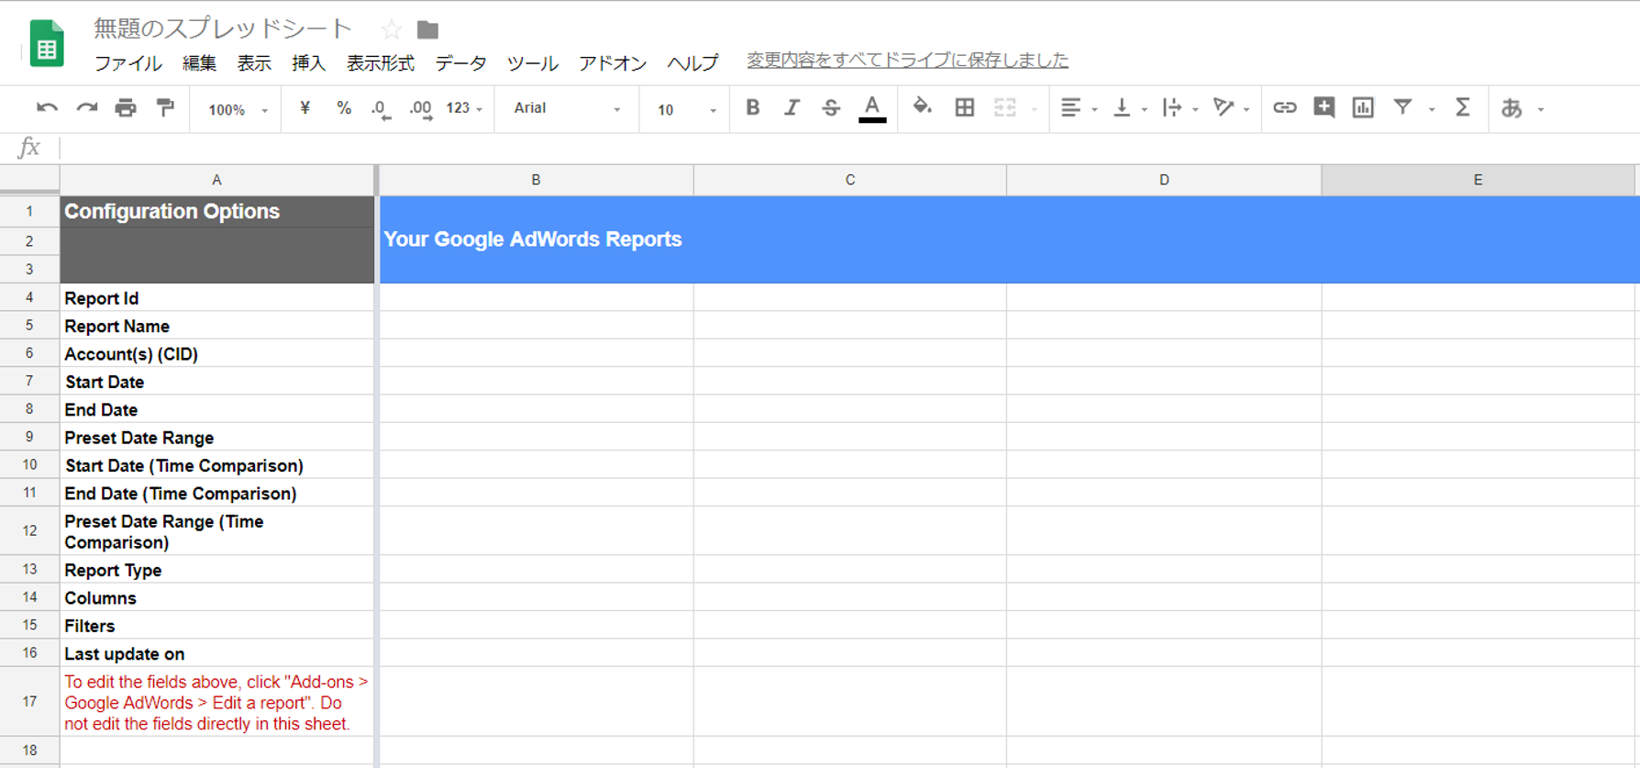Open the ファイル menu

tap(128, 63)
